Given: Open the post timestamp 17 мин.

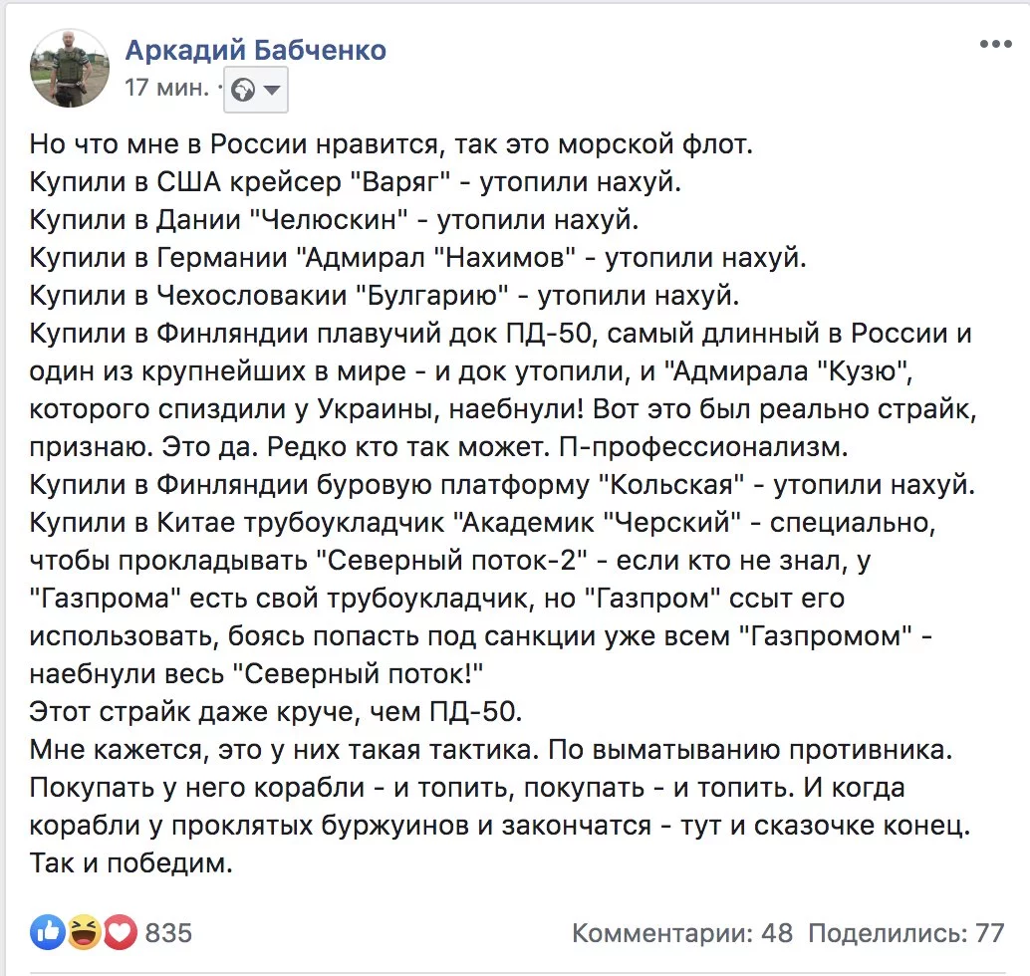Looking at the screenshot, I should click(166, 87).
